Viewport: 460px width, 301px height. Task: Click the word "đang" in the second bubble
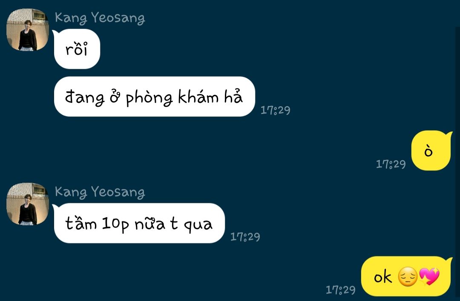pyautogui.click(x=84, y=98)
